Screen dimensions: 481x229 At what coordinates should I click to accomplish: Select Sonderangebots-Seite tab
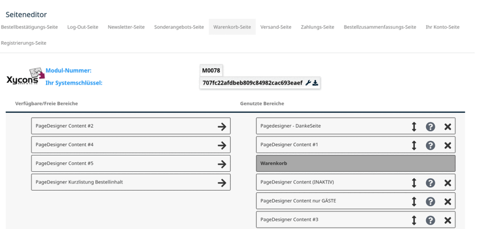click(179, 27)
